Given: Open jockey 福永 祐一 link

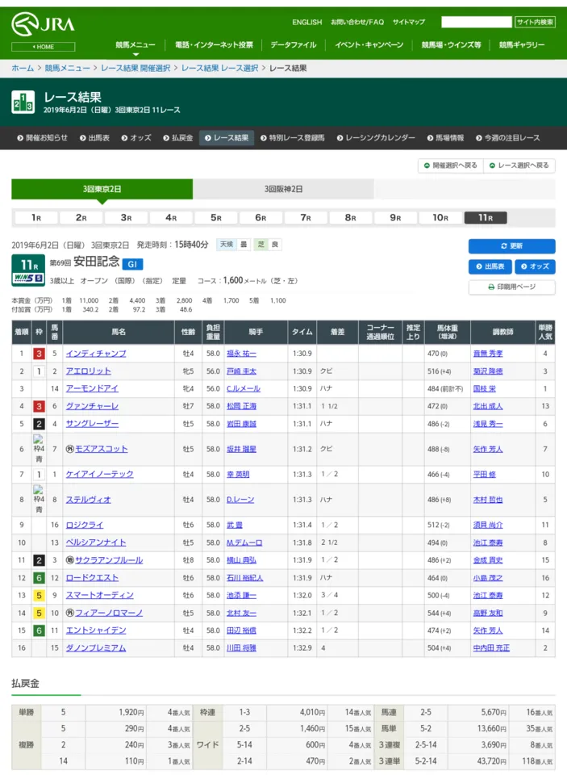Looking at the screenshot, I should click(241, 354).
